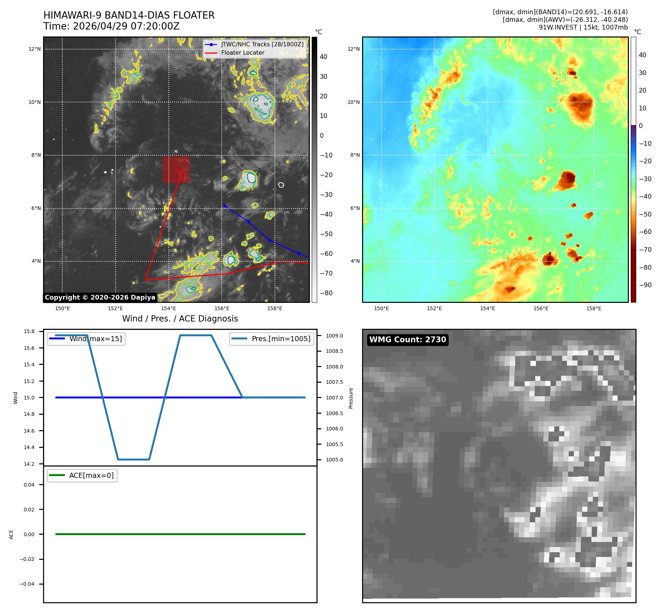Click the 91W.INVEST status text
661x616 pixels.
click(x=583, y=27)
